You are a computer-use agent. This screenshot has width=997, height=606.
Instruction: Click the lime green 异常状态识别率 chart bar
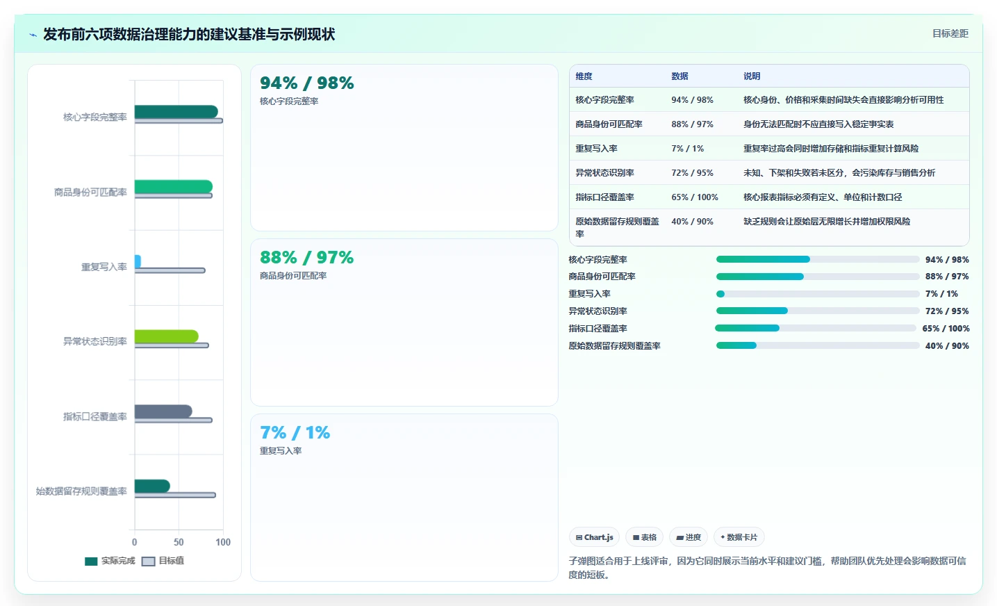click(x=166, y=336)
